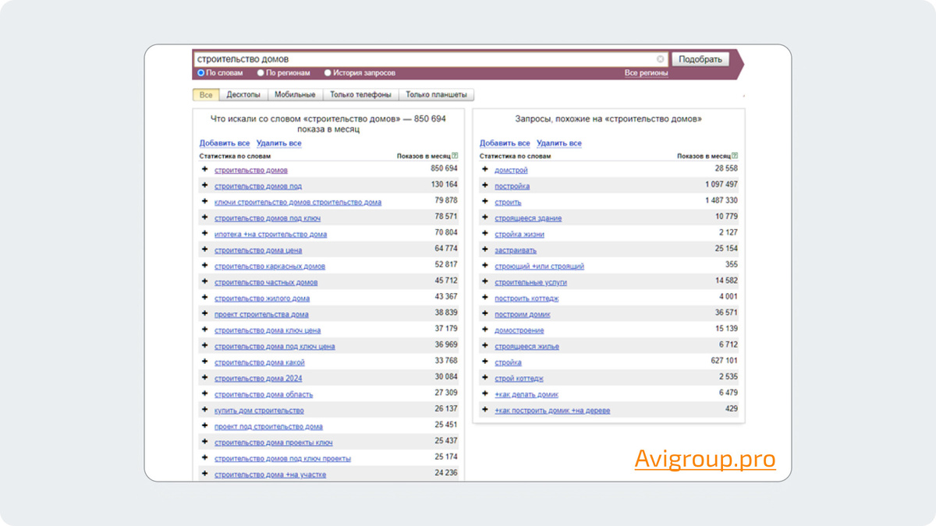This screenshot has width=936, height=526.
Task: Switch to the 'Мобильные' tab
Action: pos(295,95)
